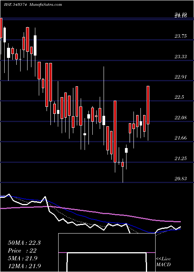194x272 pixels.
Task: Click the first red candle near 24.10
Action: click(x=1, y=28)
